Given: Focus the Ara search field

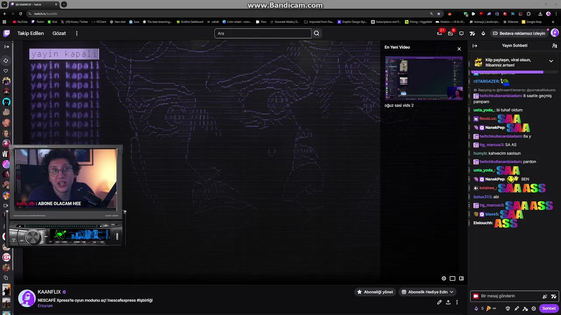Looking at the screenshot, I should coord(263,33).
